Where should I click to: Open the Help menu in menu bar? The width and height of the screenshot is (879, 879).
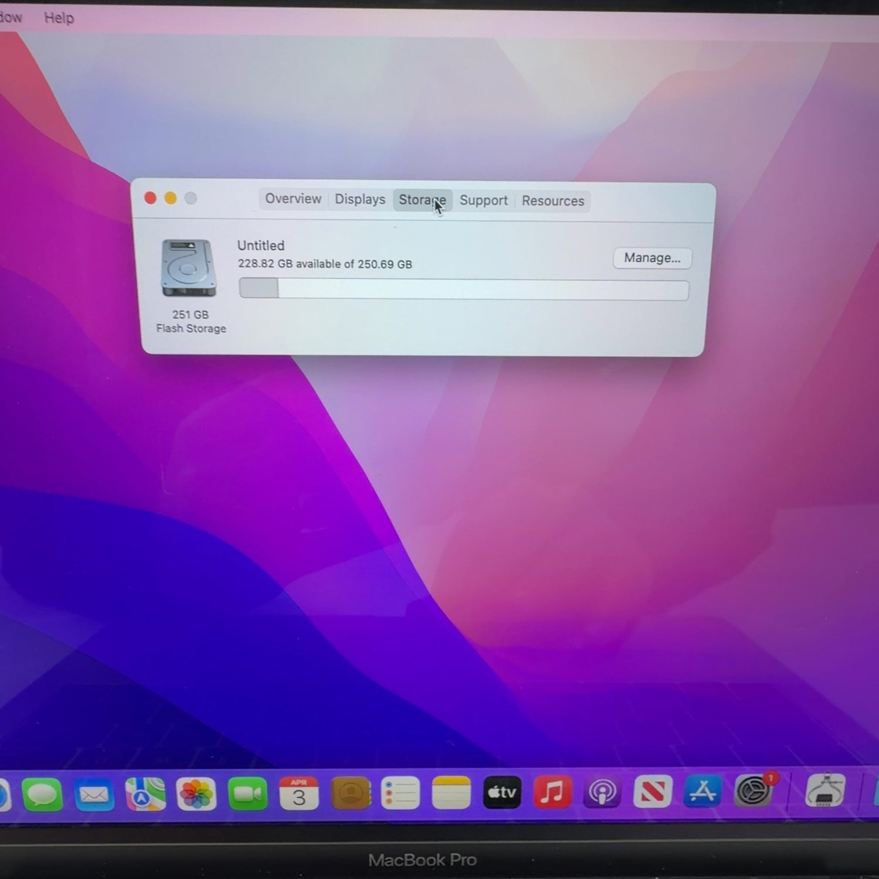tap(59, 18)
